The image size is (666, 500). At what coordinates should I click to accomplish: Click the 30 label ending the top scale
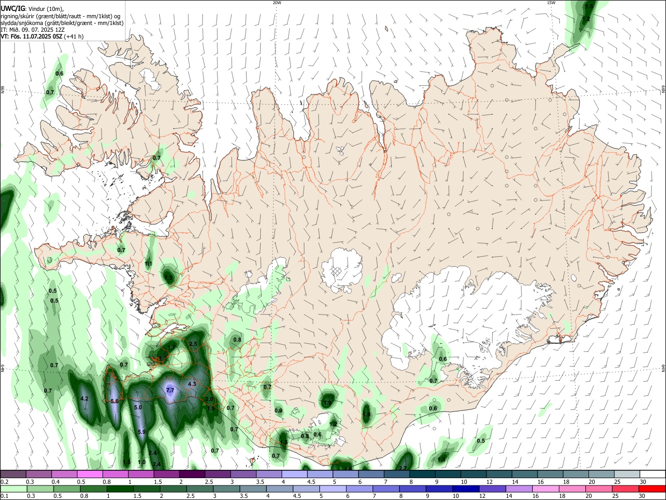642,482
